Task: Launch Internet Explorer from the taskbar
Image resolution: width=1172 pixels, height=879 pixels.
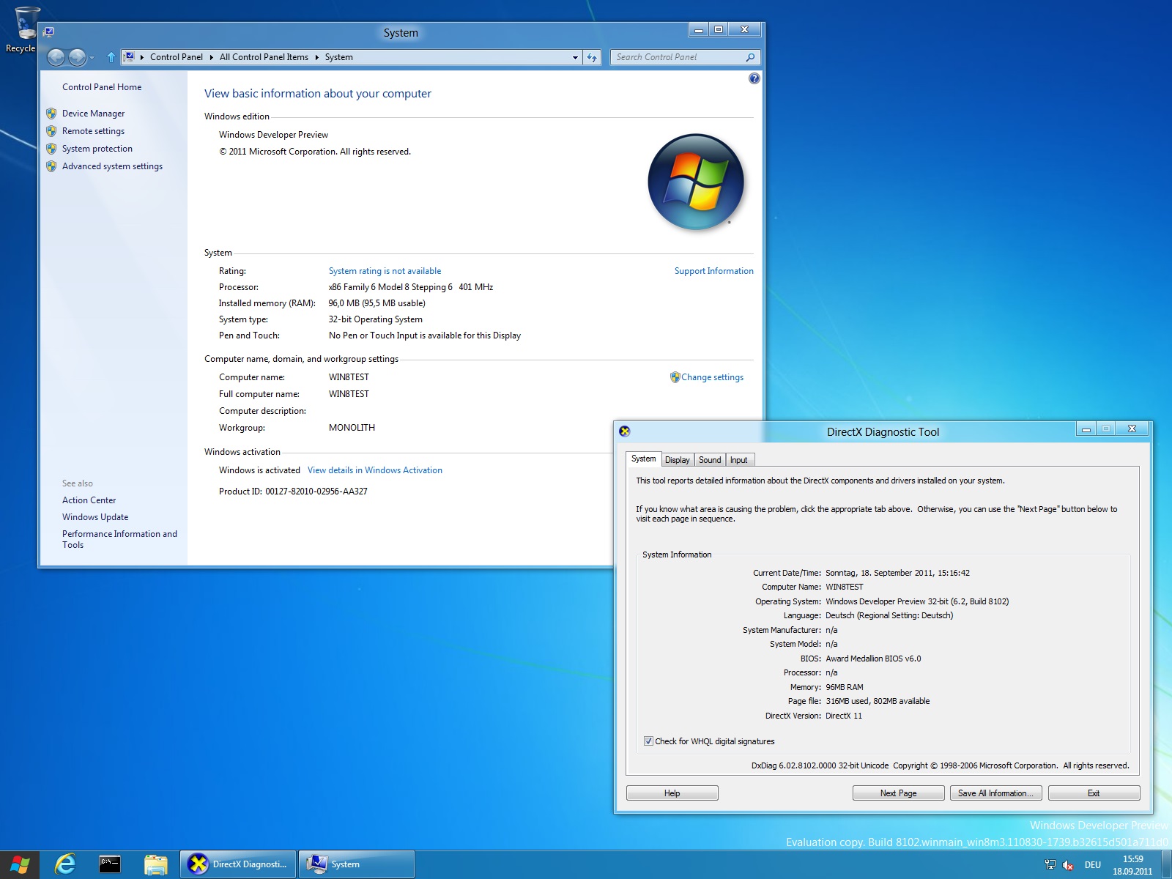Action: click(x=65, y=864)
